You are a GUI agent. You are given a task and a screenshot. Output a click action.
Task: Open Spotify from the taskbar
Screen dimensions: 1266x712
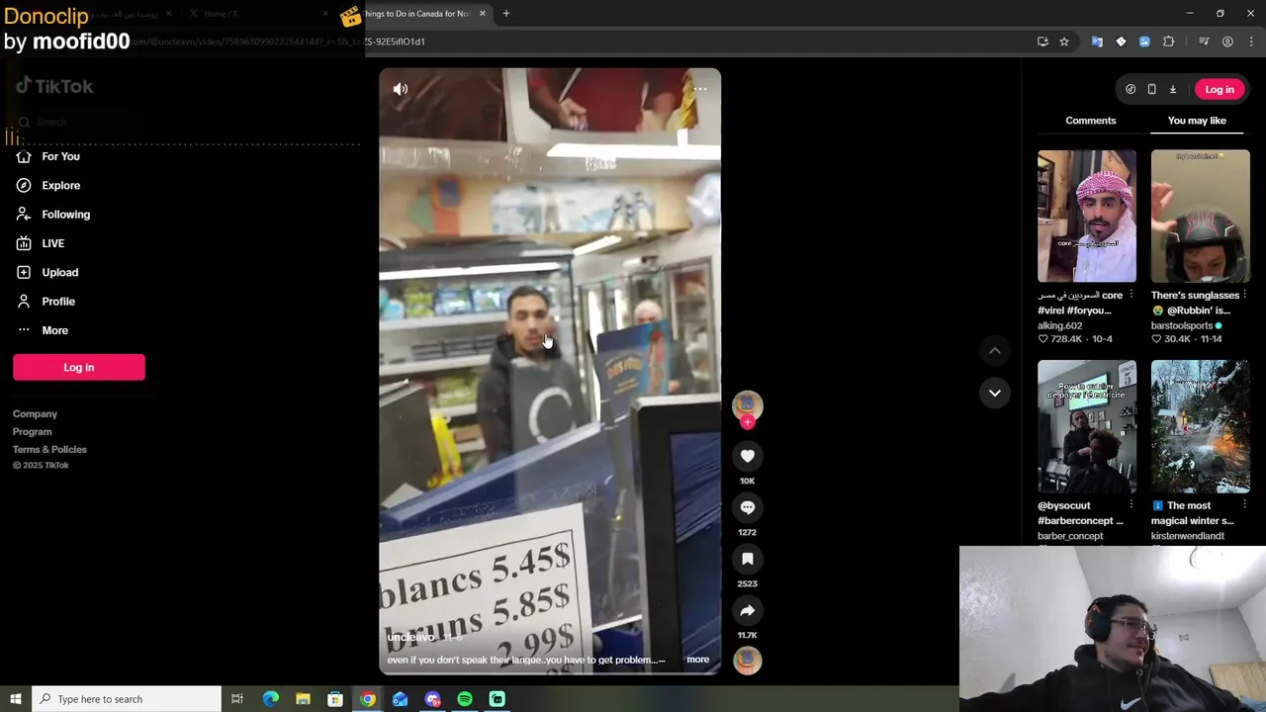coord(465,699)
